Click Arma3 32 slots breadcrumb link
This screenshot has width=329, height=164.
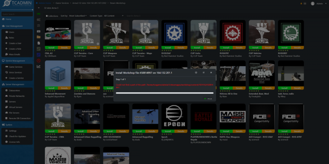(x=89, y=3)
